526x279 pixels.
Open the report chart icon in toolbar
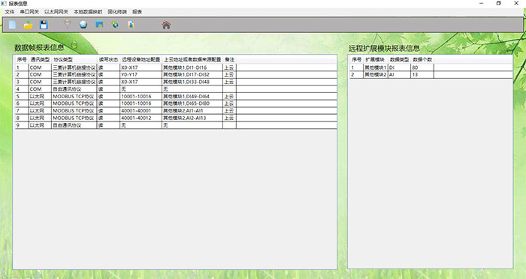point(131,25)
